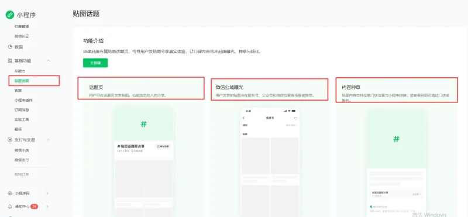Image resolution: width=468 pixels, height=217 pixels.
Task: Open 微信支付 in the sidebar
Action: point(22,160)
